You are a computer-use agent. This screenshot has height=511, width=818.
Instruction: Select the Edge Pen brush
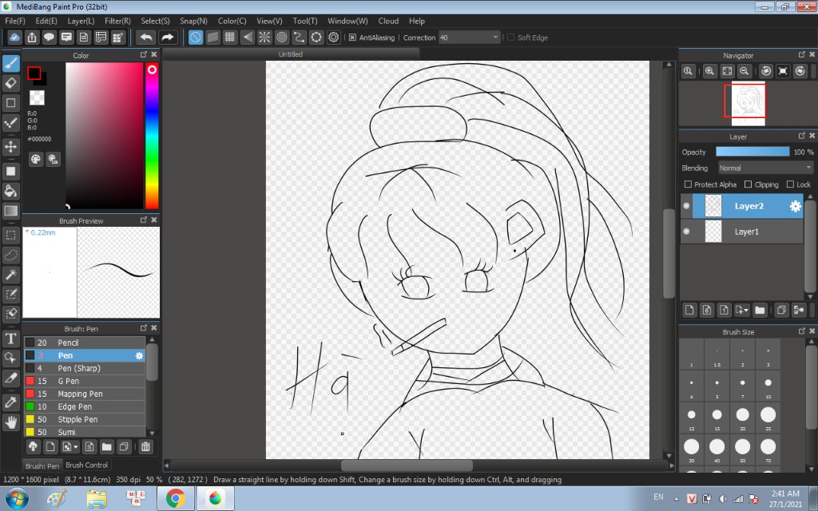85,406
